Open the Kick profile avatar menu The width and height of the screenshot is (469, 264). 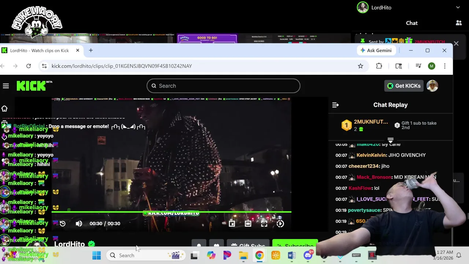pos(432,86)
